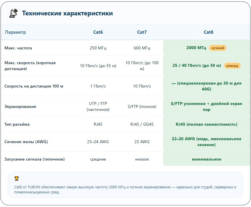This screenshot has height=207, width=251.
Task: Click the 'S/FTP (полное)' cell
Action: [x=142, y=106]
